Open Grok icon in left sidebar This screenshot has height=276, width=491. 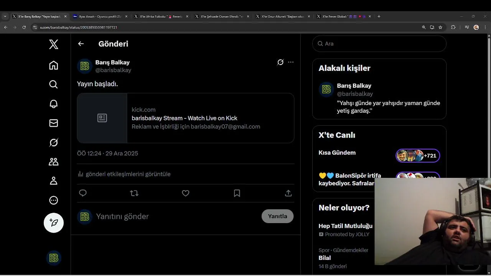click(54, 143)
